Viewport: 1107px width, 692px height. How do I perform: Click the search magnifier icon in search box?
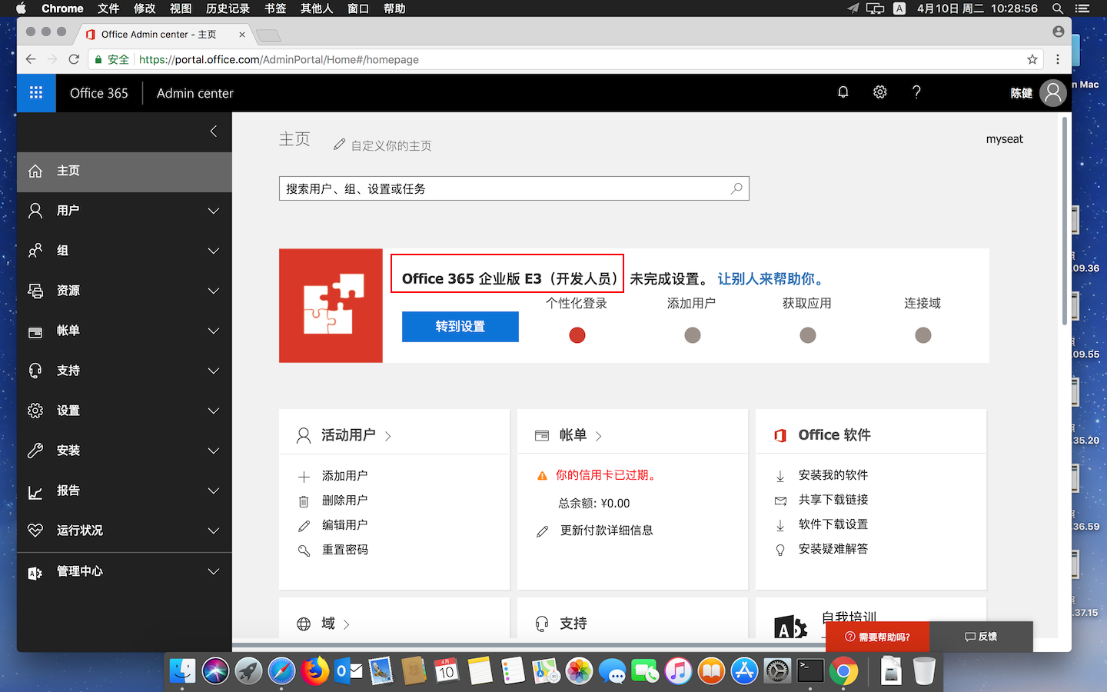point(736,188)
